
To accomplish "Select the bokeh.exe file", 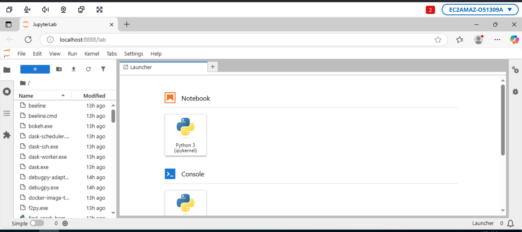I will pos(62,126).
